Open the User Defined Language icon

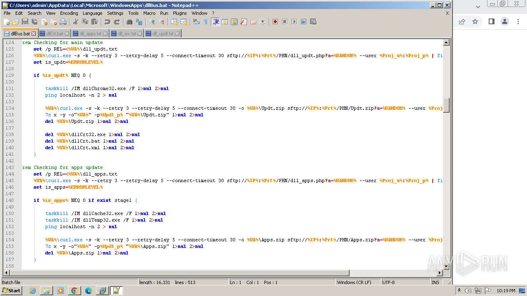pos(225,22)
